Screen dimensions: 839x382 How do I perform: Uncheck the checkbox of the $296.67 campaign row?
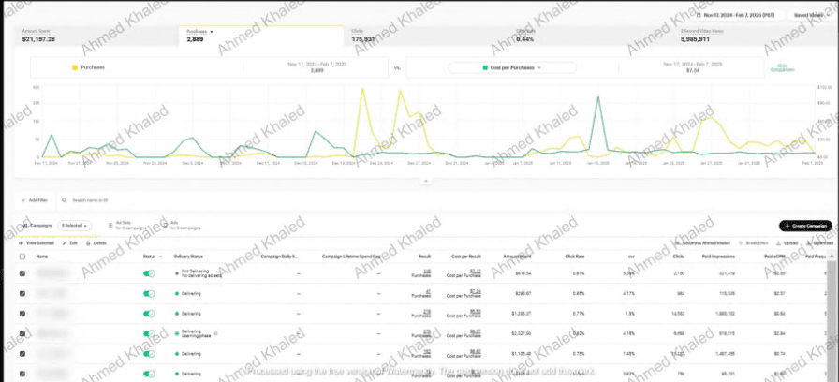tap(22, 294)
